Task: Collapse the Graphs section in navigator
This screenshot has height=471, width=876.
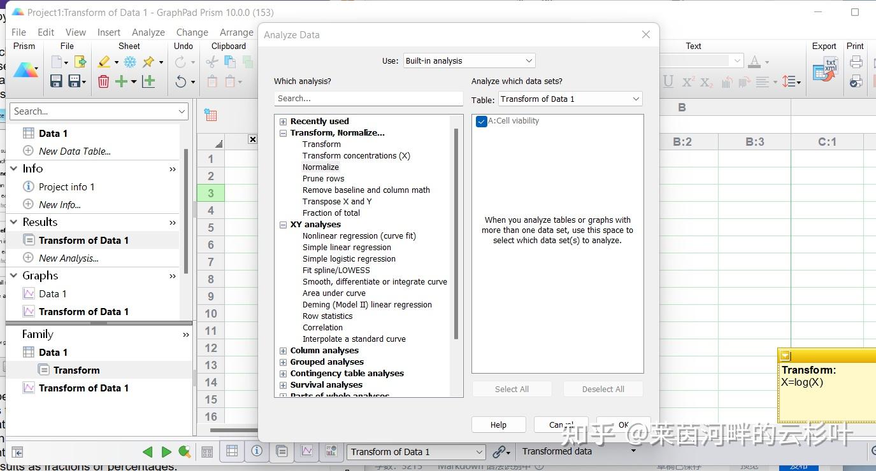Action: click(x=14, y=276)
